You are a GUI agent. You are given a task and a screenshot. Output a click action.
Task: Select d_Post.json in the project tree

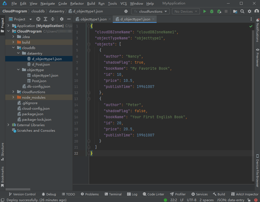click(41, 64)
